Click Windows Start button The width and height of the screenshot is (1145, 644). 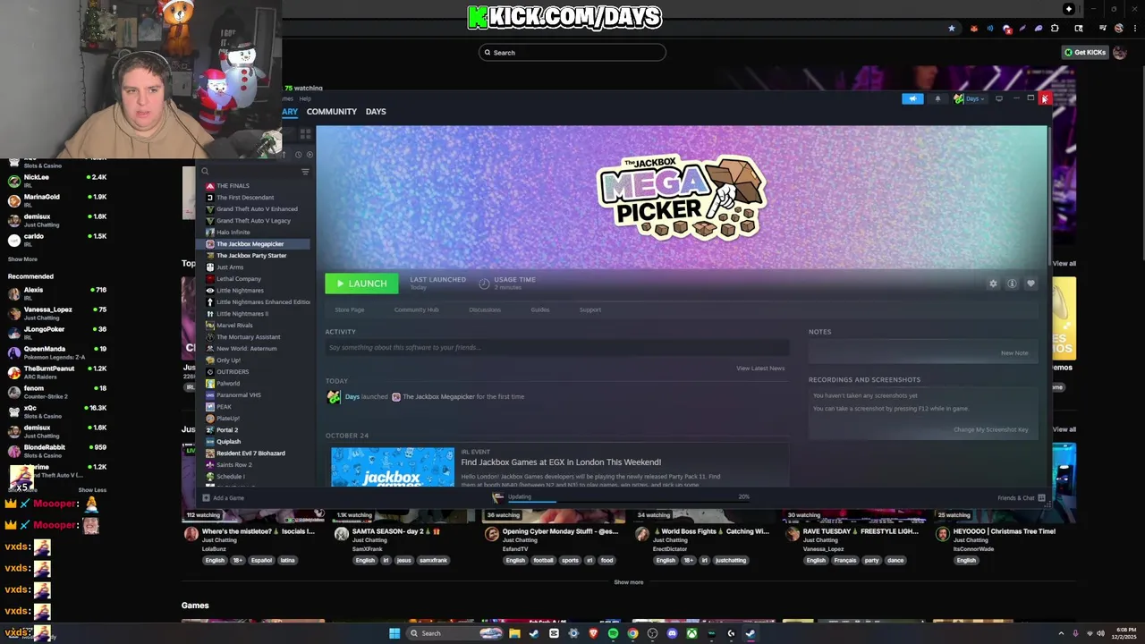click(x=394, y=633)
